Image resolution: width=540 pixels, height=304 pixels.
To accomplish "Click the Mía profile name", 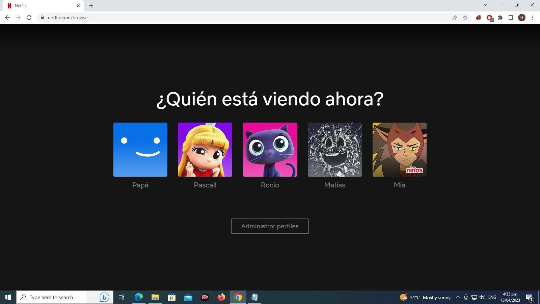I will click(400, 185).
